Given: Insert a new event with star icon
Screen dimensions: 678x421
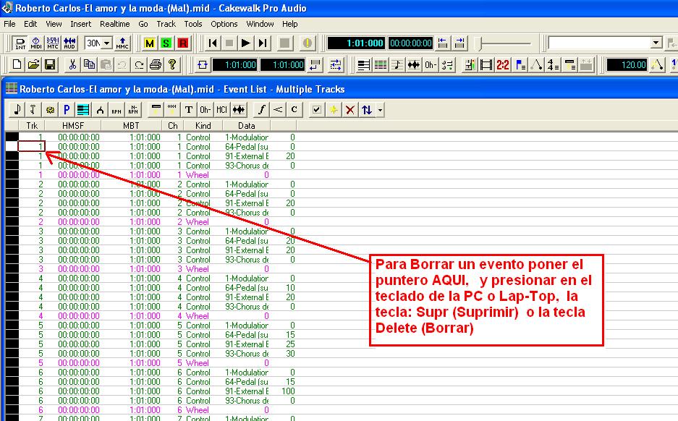Looking at the screenshot, I should (x=334, y=110).
